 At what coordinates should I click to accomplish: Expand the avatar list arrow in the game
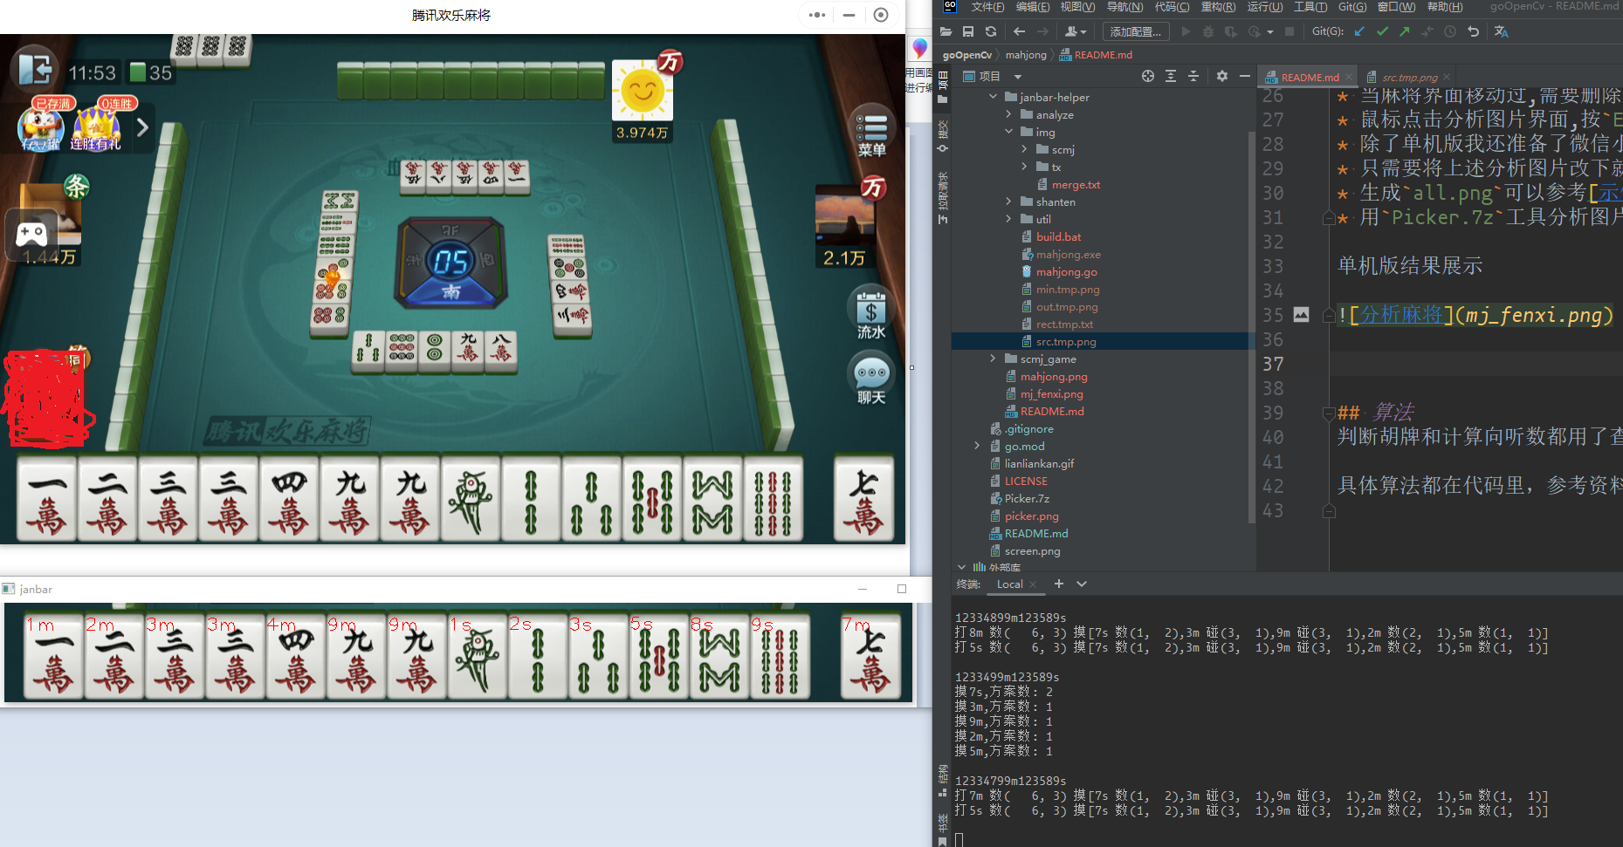(142, 128)
